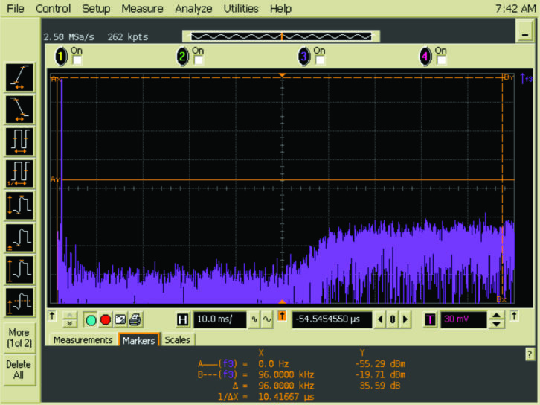Reset horizontal position with 0 button

393,319
